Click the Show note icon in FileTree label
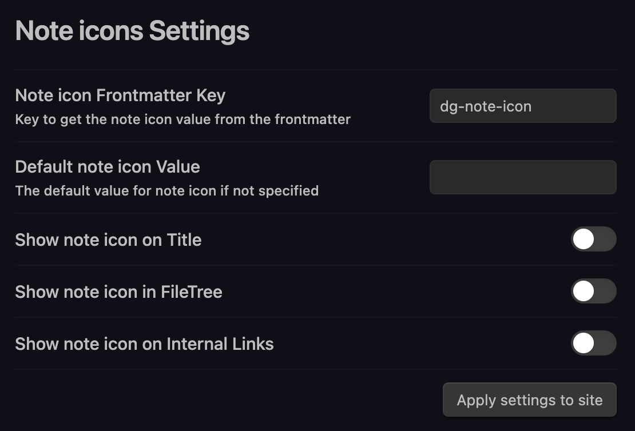The width and height of the screenshot is (635, 431). (x=118, y=292)
